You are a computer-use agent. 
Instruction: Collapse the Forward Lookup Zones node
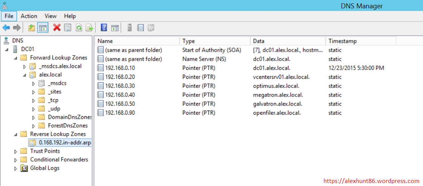point(16,58)
